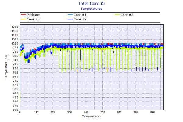183x122 pixels.
Task: Click the green Core #3 line swatch
Action: click(x=117, y=15)
